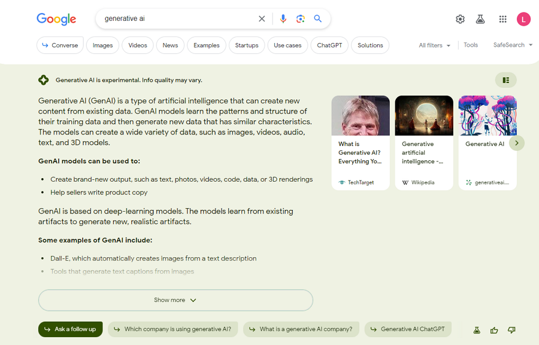Open the Google apps grid
The width and height of the screenshot is (539, 345).
(503, 19)
